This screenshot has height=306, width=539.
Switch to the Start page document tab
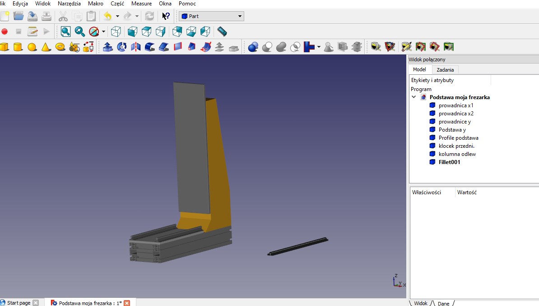[19, 303]
